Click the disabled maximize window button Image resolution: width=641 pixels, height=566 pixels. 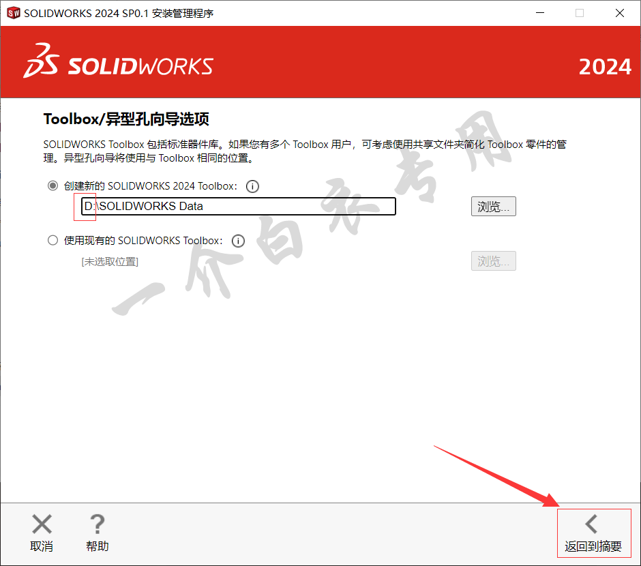(x=580, y=13)
